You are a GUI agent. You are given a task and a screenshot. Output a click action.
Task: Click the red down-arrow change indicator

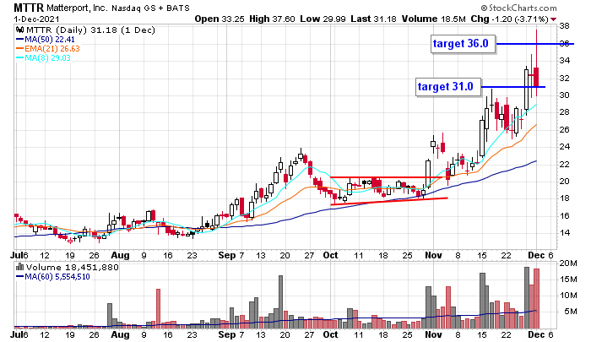click(x=553, y=19)
